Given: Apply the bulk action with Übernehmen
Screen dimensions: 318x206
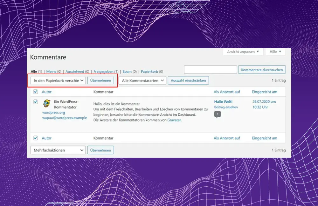Looking at the screenshot, I should [100, 80].
